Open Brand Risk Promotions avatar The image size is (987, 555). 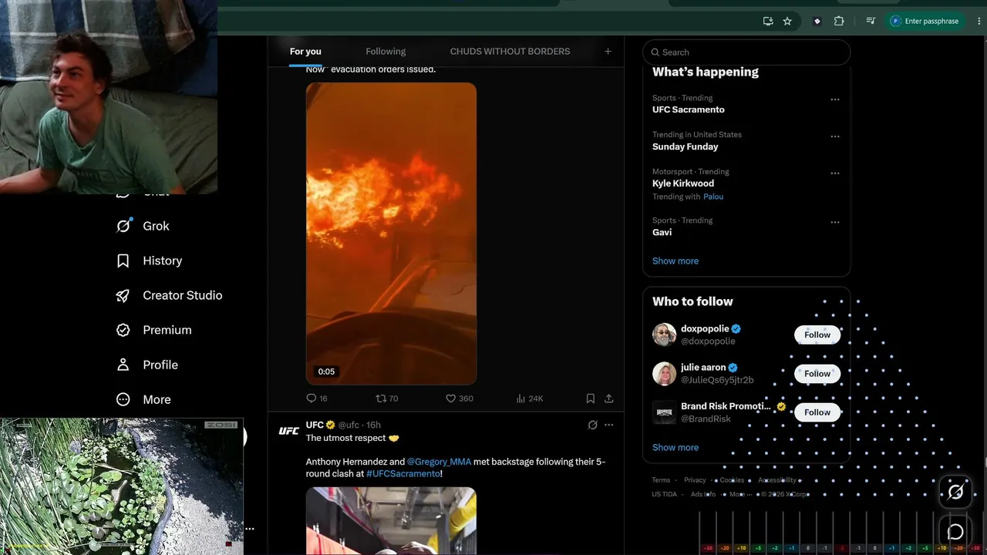[664, 412]
